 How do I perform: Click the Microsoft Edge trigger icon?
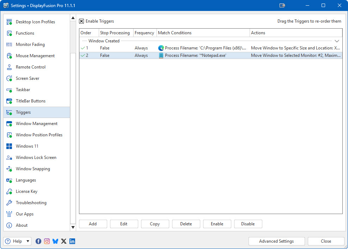[x=161, y=48]
